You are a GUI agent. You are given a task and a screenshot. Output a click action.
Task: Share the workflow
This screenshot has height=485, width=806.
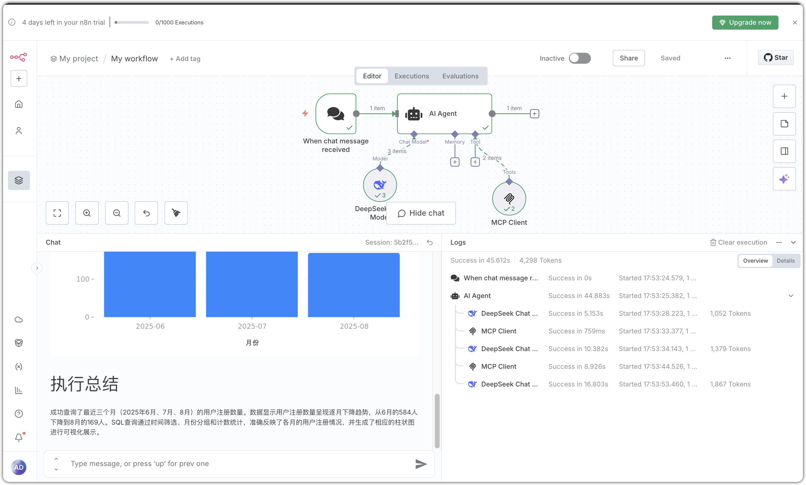click(x=628, y=58)
